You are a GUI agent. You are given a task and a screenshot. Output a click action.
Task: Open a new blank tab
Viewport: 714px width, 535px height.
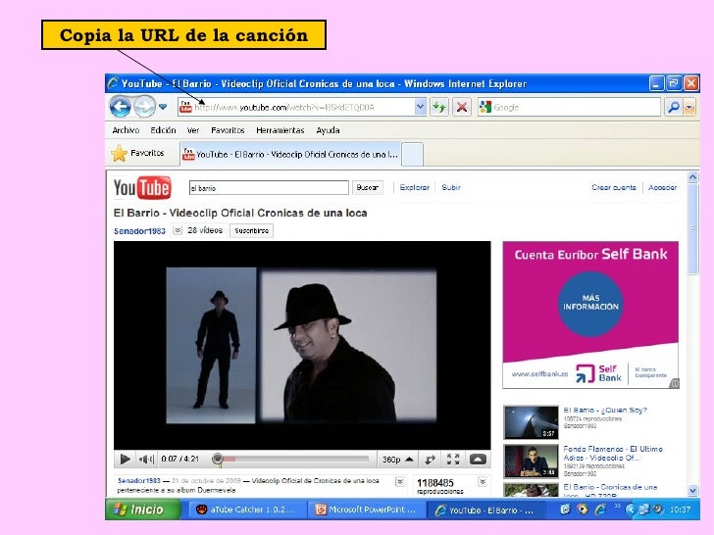coord(413,154)
